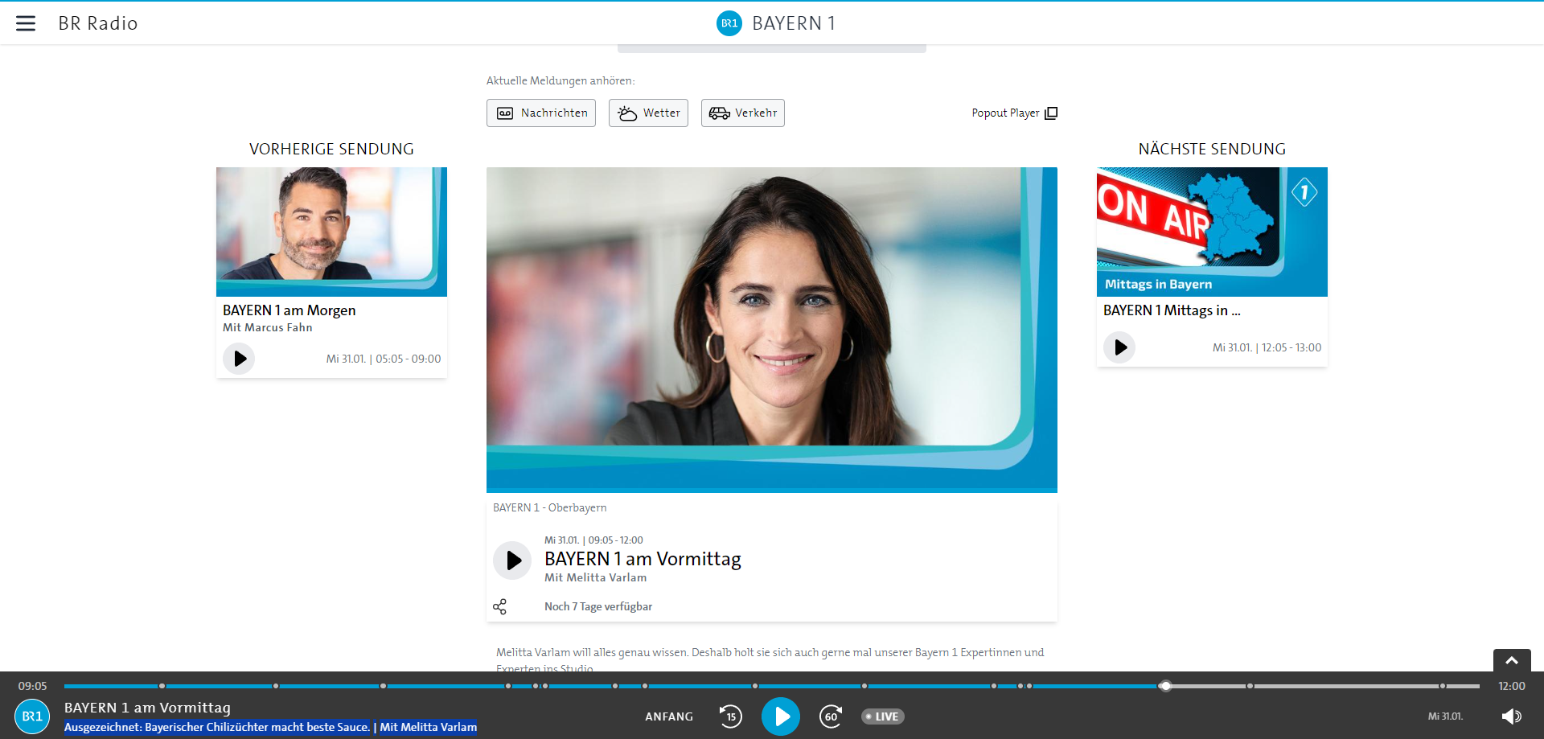Image resolution: width=1544 pixels, height=739 pixels.
Task: Open the hamburger menu
Action: pos(26,23)
